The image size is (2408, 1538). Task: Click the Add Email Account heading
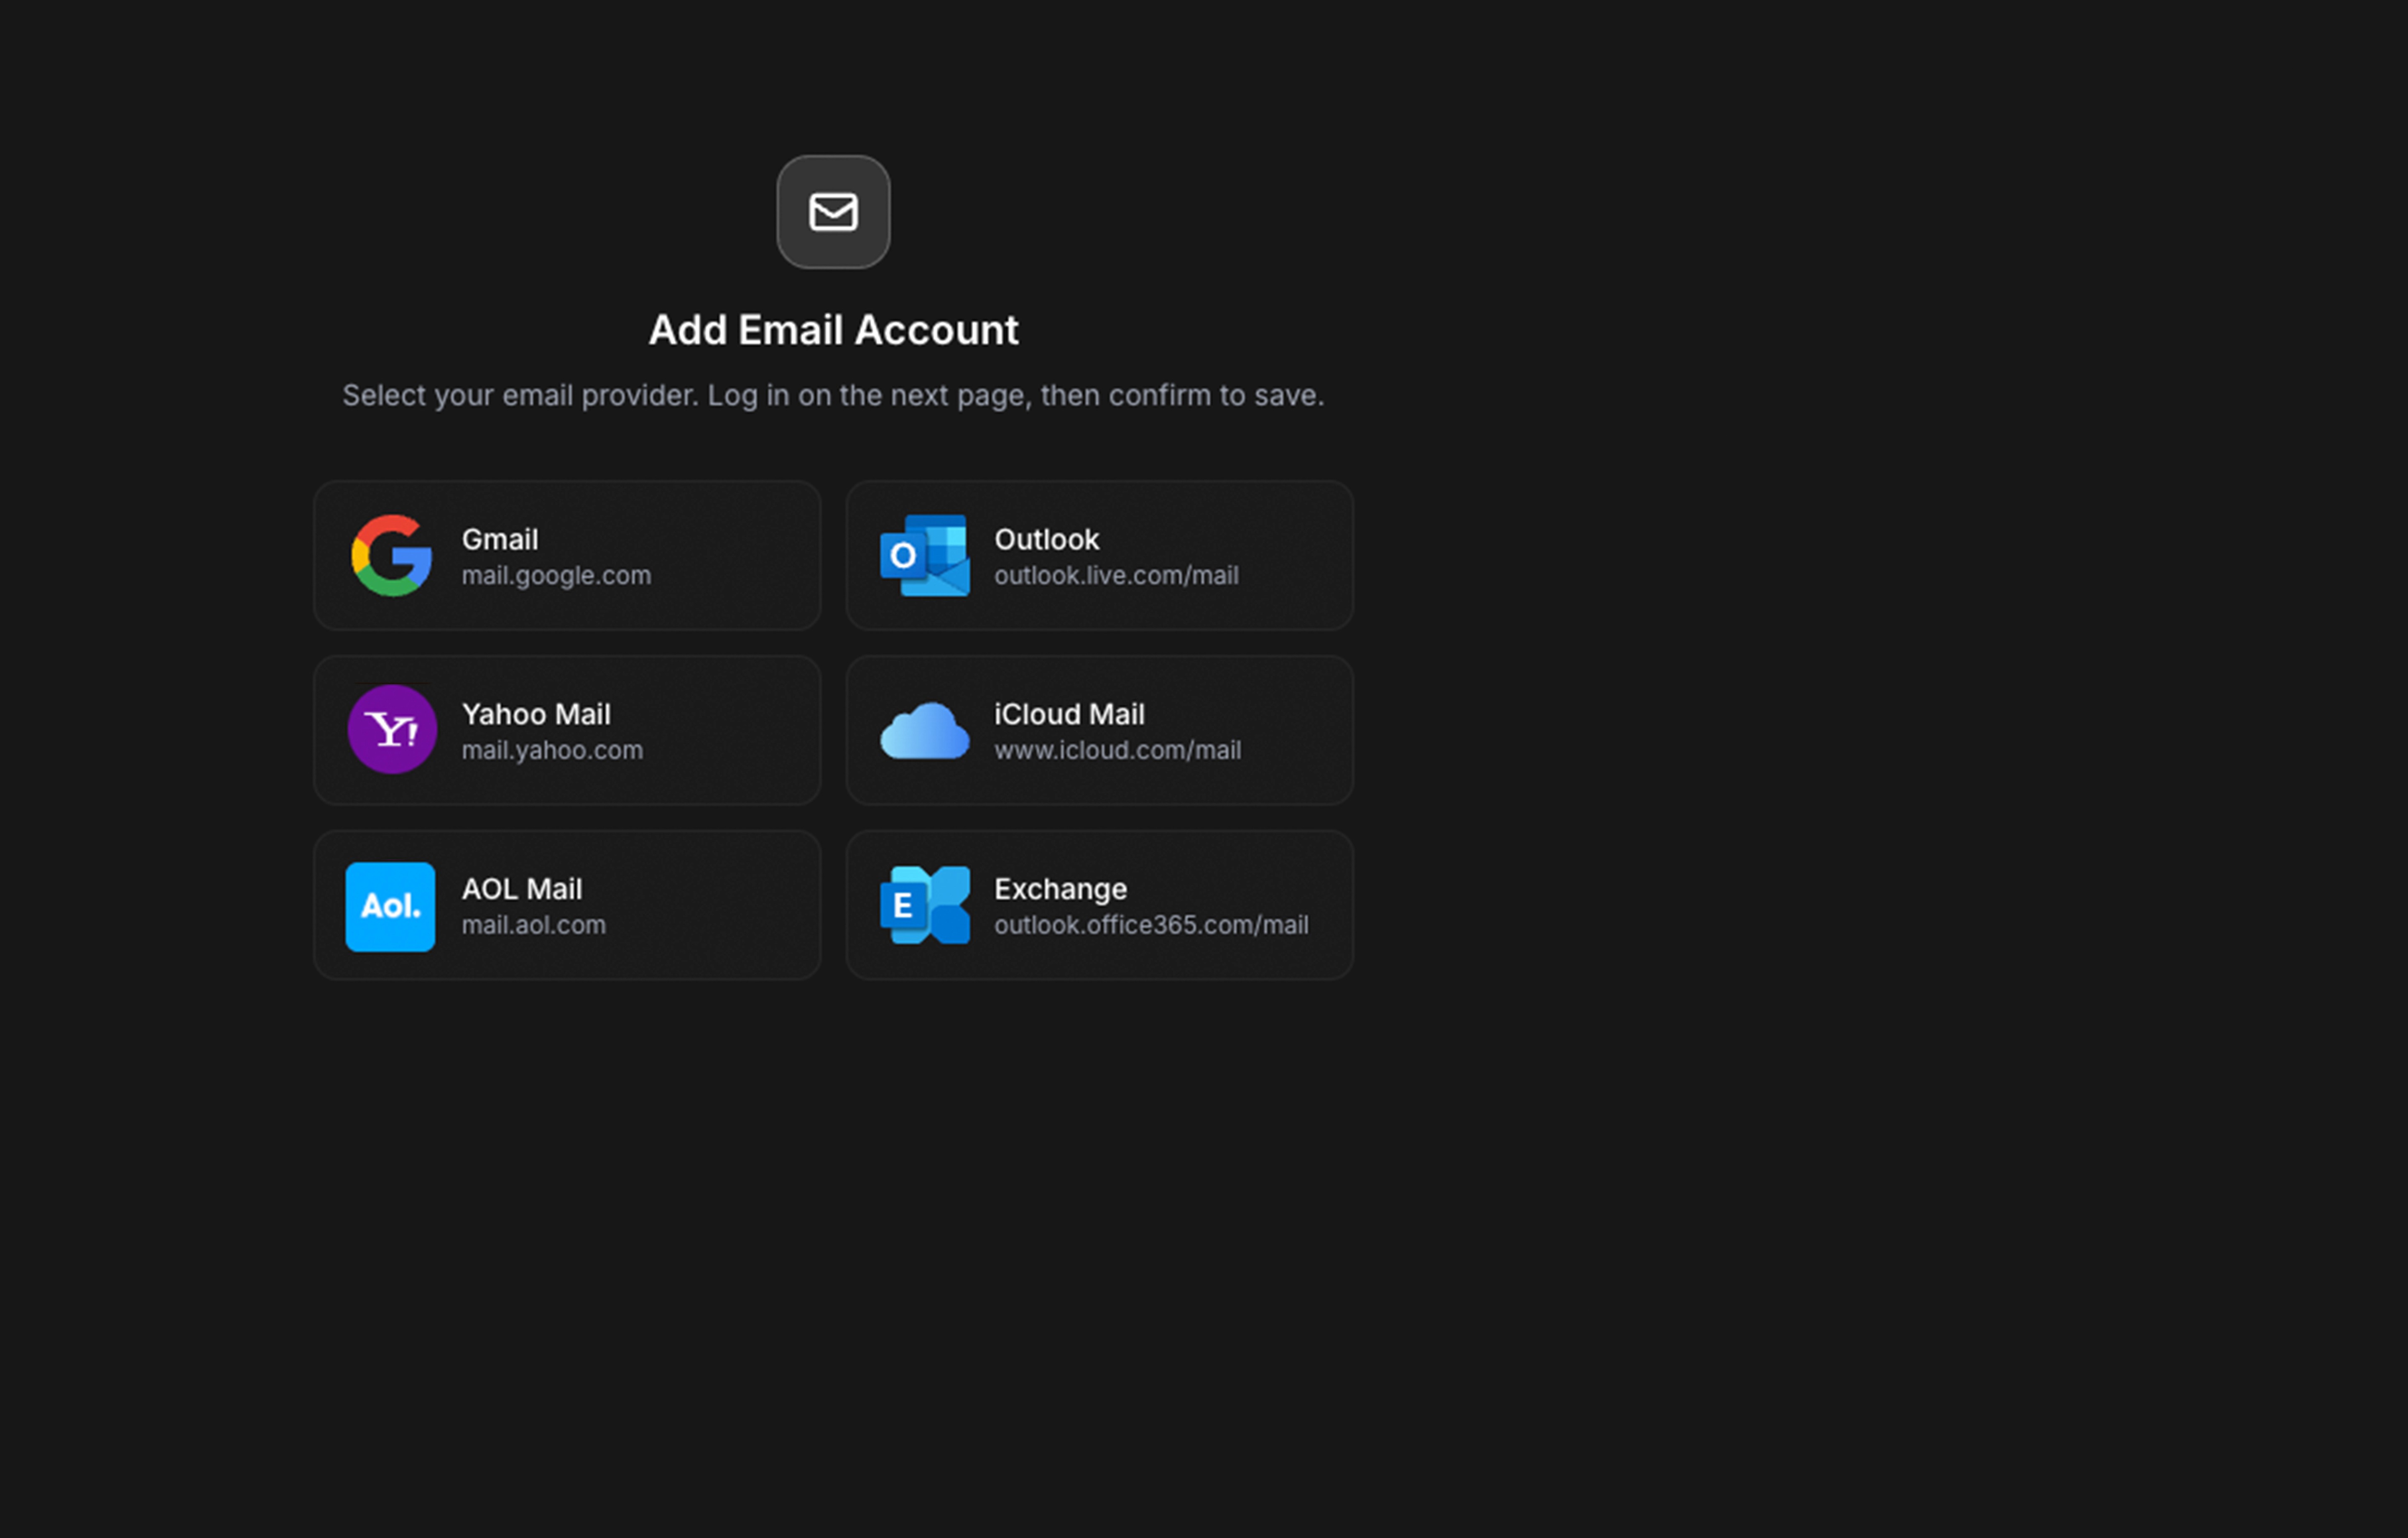(833, 330)
